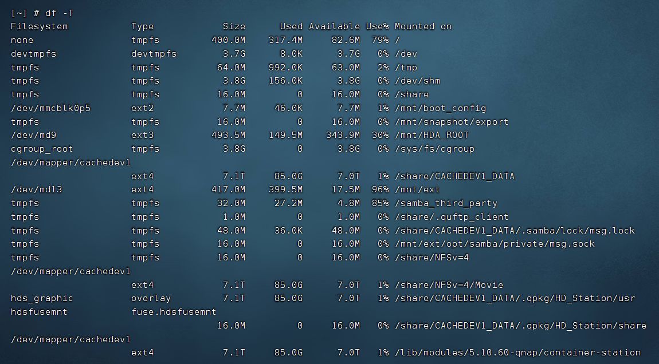Click the '17.5M' available value

[346, 190]
